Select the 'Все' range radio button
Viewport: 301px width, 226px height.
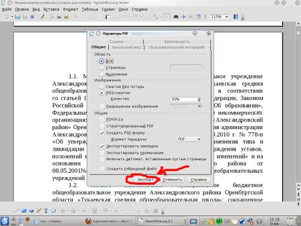click(102, 61)
